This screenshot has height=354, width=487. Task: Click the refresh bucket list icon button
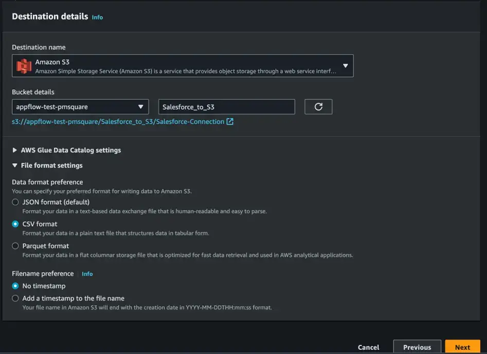point(318,107)
